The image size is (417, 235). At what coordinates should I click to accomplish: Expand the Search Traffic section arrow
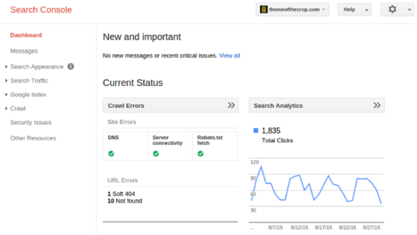pos(6,81)
